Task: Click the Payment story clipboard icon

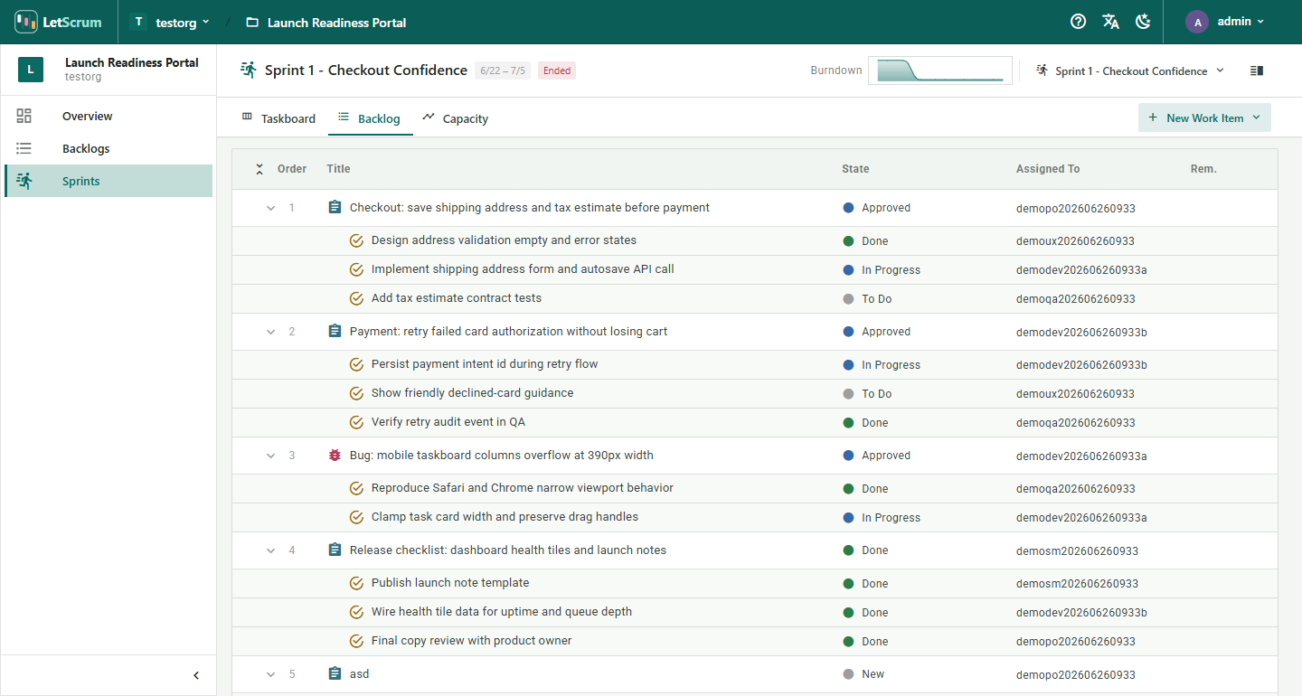Action: tap(335, 332)
